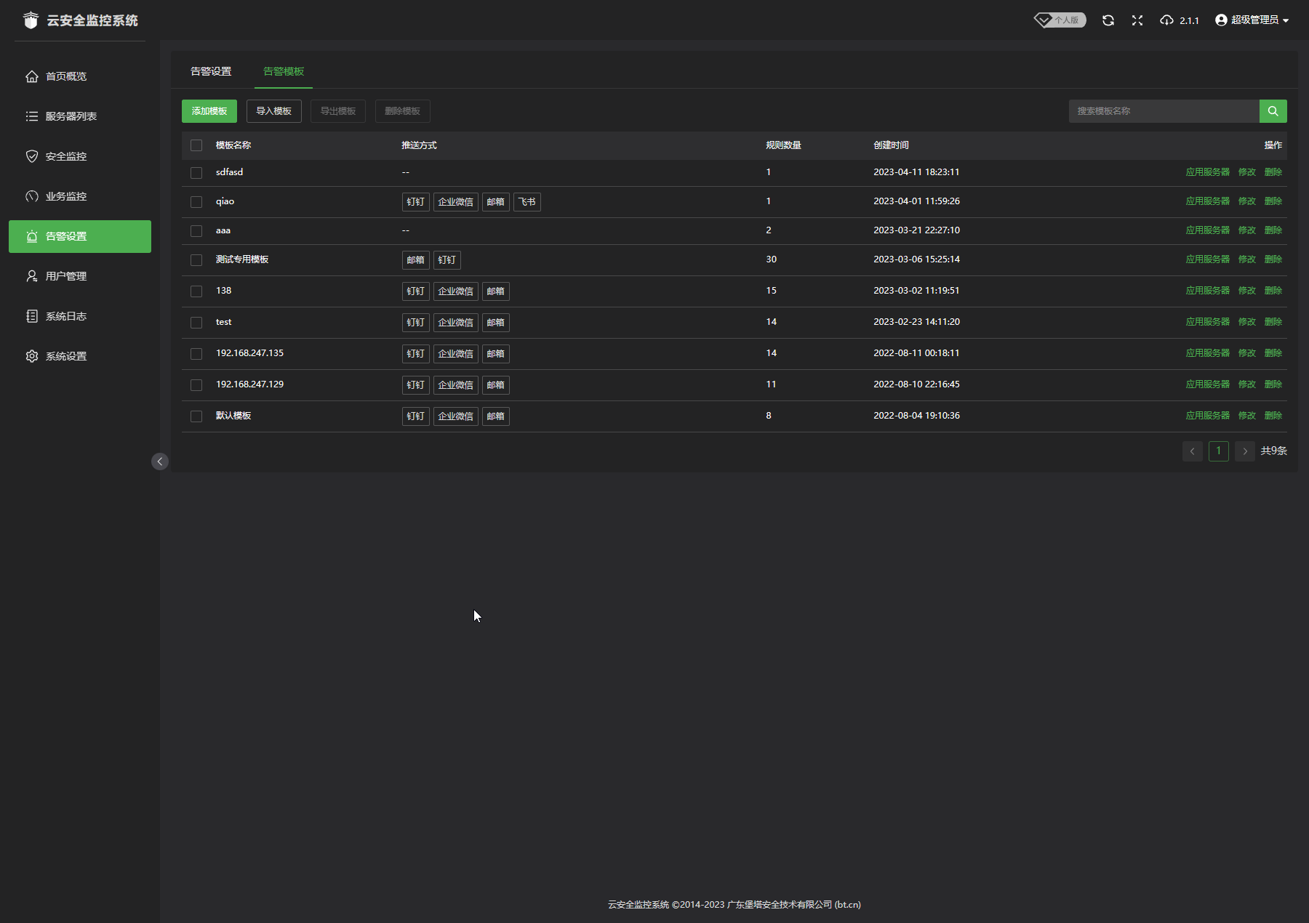Collapse the sidebar with the arrow handle
This screenshot has width=1309, height=923.
tap(160, 461)
